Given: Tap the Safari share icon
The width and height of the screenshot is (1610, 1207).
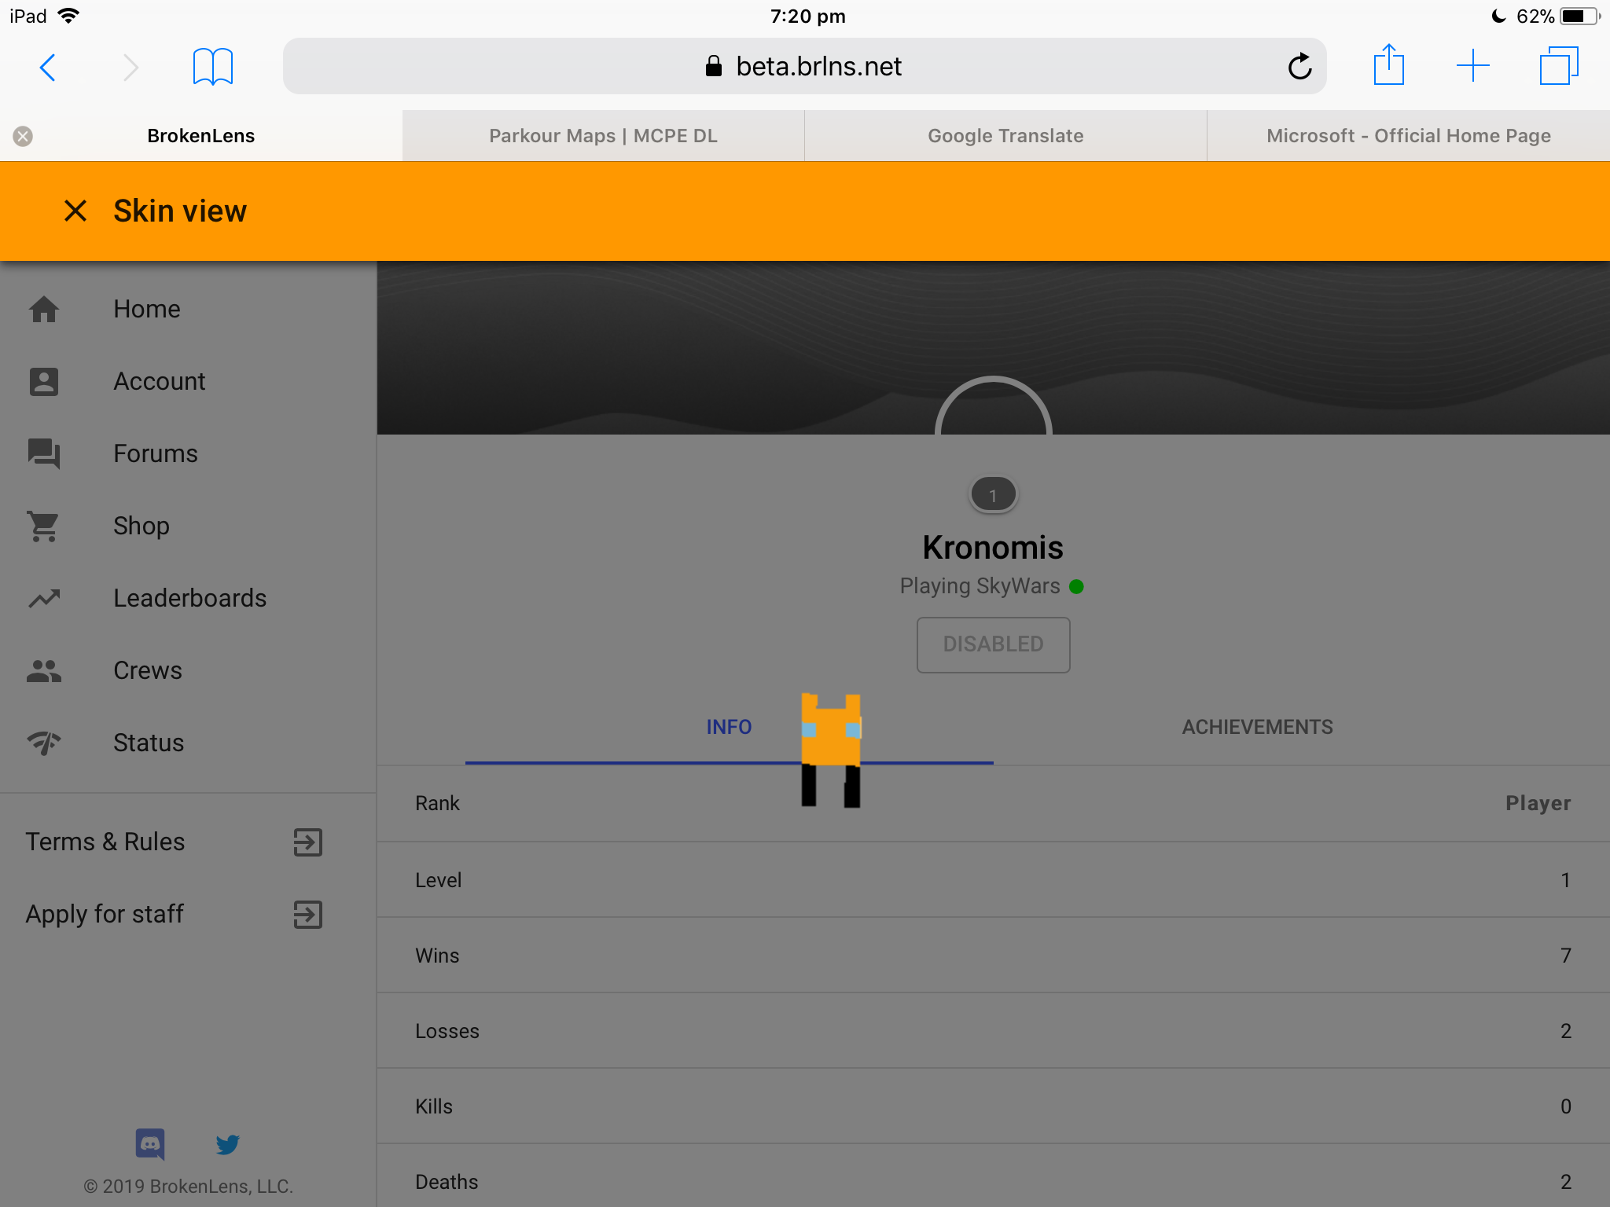Looking at the screenshot, I should [x=1389, y=64].
